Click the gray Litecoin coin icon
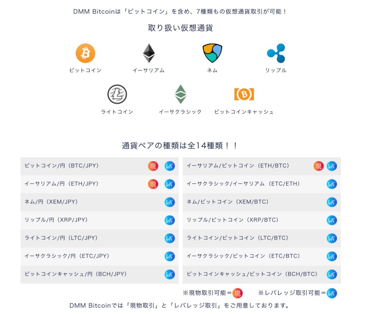Image resolution: width=377 pixels, height=314 pixels. click(x=117, y=94)
